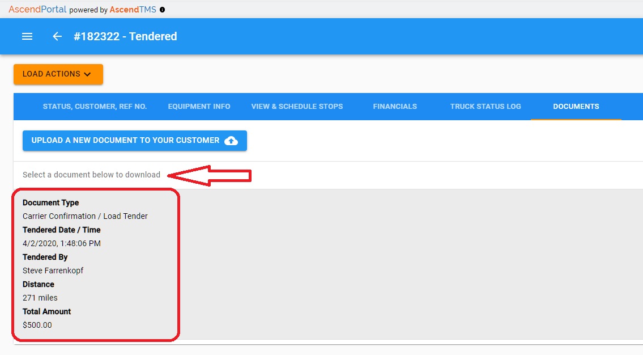Image resolution: width=643 pixels, height=355 pixels.
Task: Switch to Status, Customer, Ref No. tab
Action: coord(95,106)
